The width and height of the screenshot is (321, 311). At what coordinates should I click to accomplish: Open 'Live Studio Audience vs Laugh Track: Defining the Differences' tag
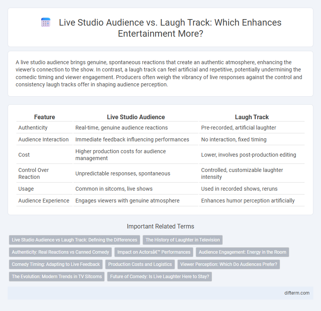click(x=75, y=240)
